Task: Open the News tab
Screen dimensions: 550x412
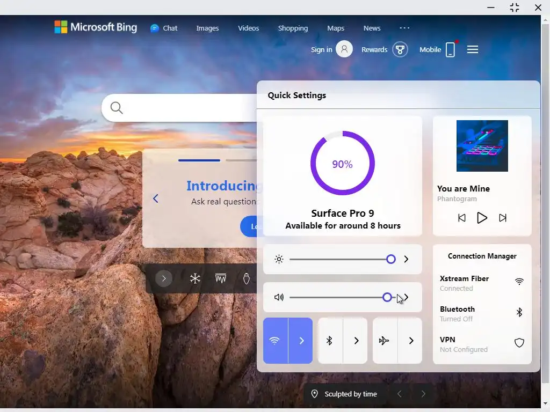Action: point(372,28)
